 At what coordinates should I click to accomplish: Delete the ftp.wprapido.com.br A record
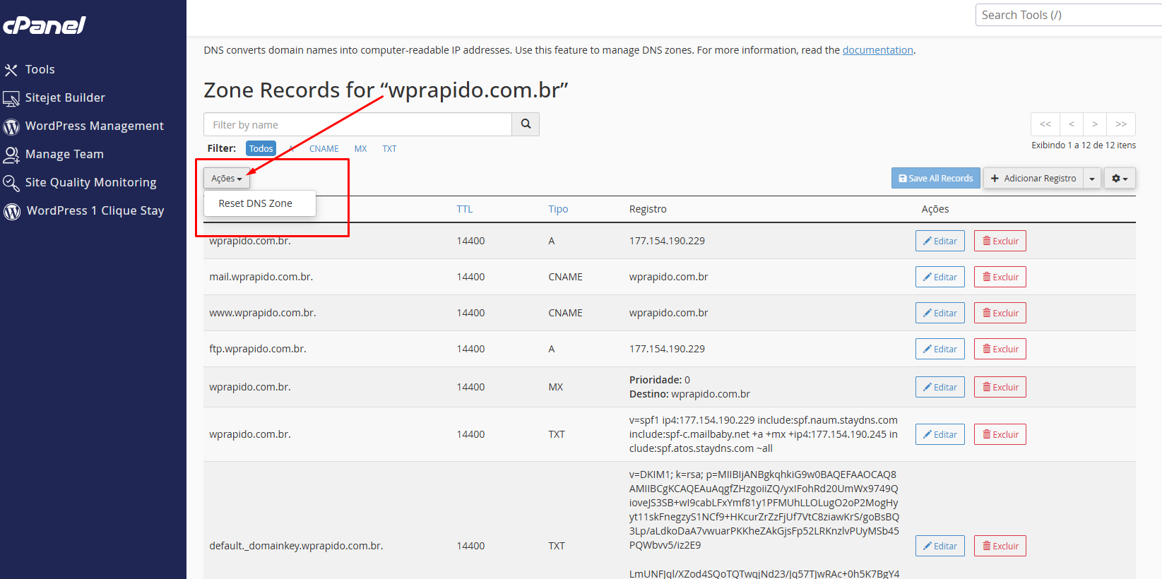(1000, 349)
